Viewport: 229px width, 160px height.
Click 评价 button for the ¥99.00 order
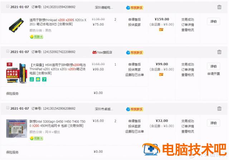214,66
